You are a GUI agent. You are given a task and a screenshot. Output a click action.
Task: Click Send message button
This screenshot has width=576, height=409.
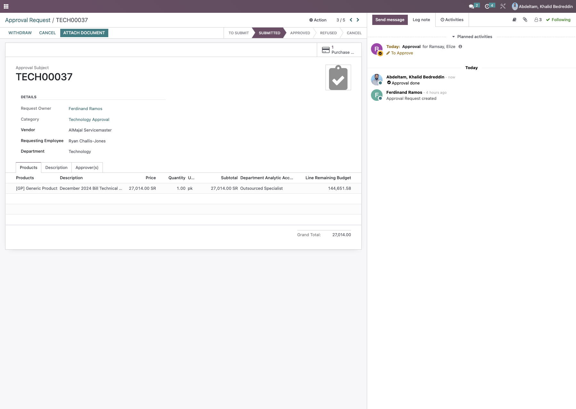pos(390,20)
